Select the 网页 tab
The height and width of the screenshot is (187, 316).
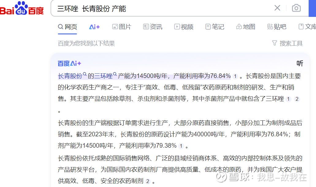[67, 27]
